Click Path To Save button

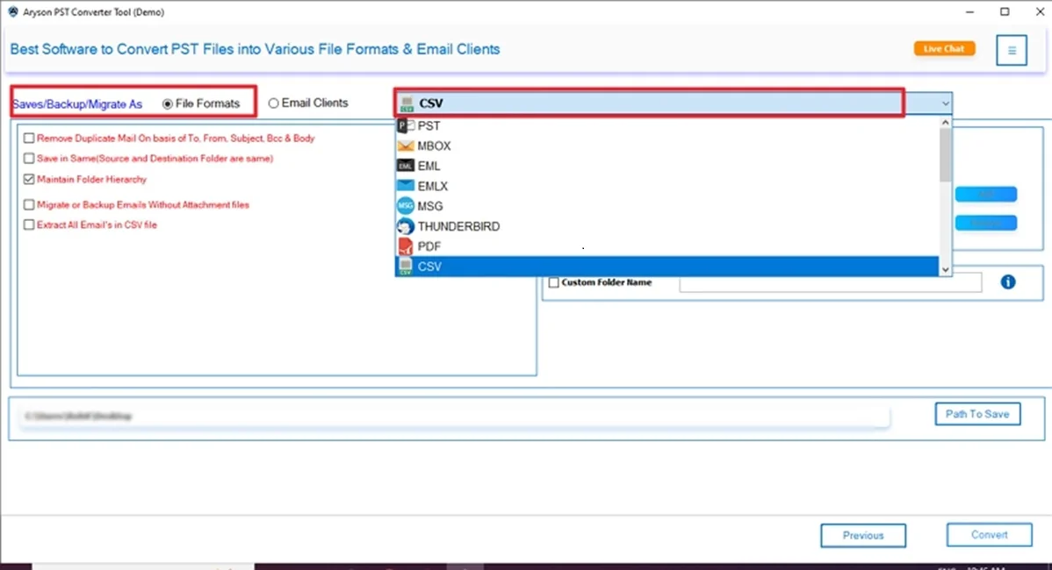(x=976, y=414)
